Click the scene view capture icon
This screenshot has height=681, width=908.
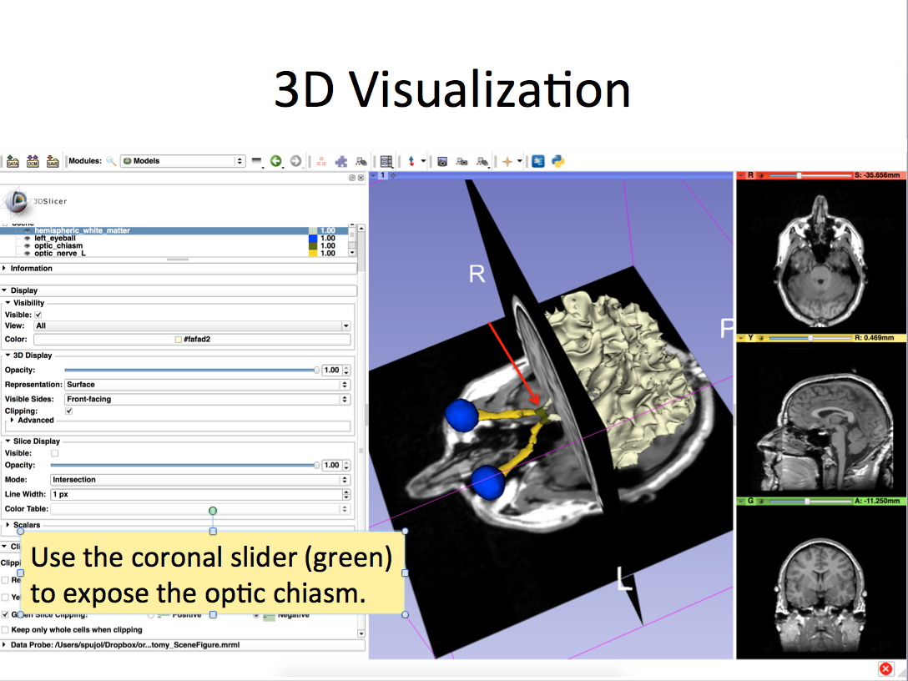[x=462, y=162]
